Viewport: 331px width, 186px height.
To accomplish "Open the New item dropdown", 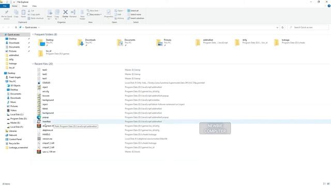I will (x=93, y=10).
